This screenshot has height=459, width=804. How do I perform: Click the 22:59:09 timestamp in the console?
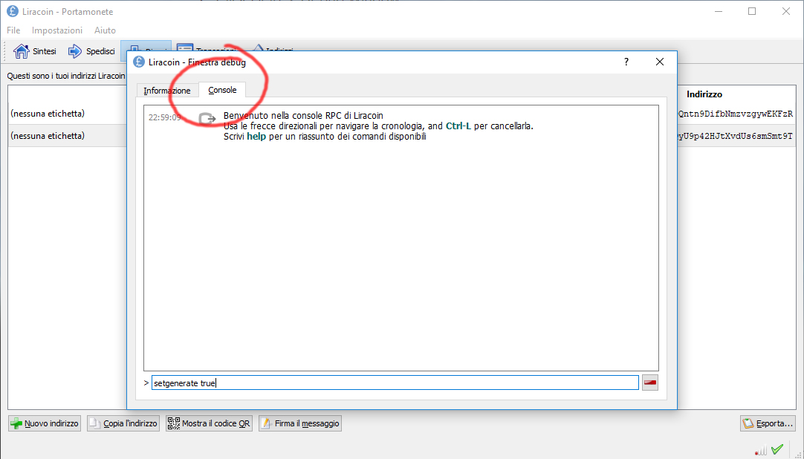[165, 117]
